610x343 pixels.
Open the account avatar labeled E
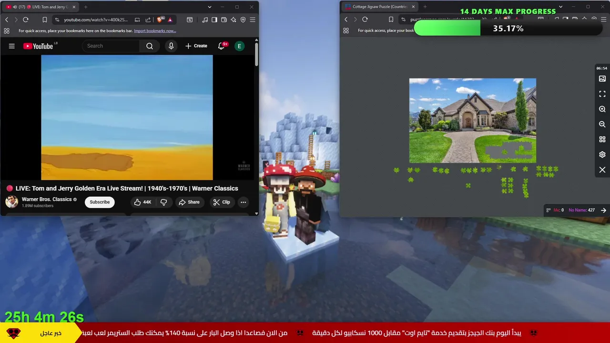pyautogui.click(x=240, y=46)
